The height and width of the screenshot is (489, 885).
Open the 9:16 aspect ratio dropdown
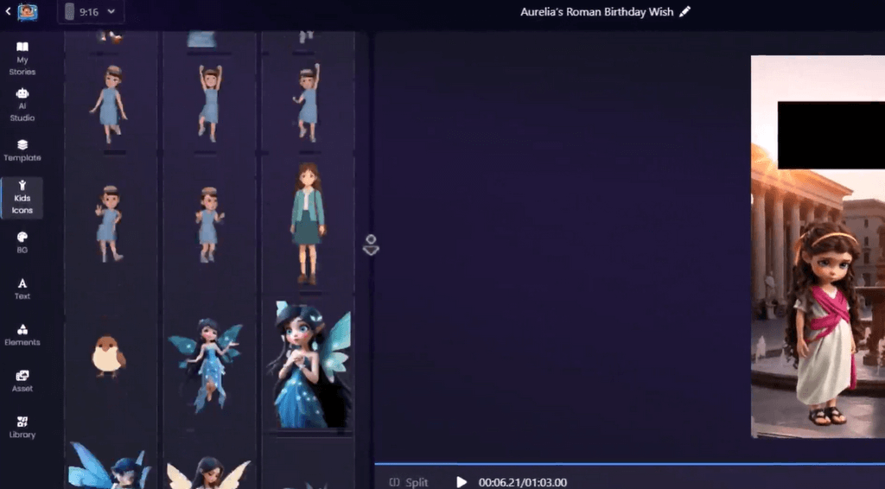click(x=91, y=12)
